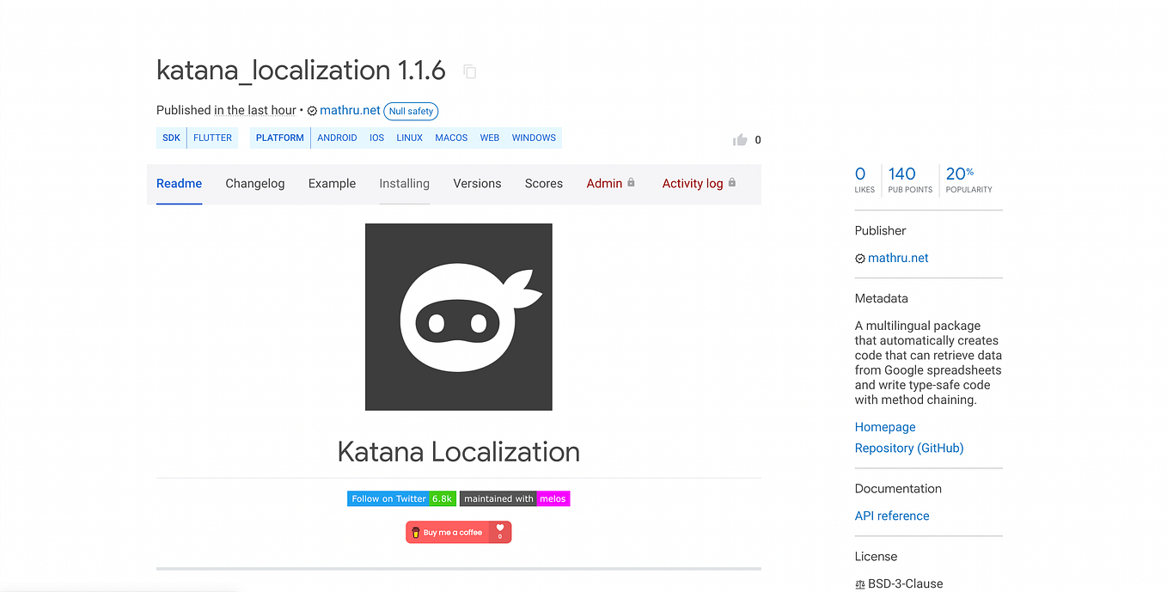Select the Versions tab
Image resolution: width=1167 pixels, height=592 pixels.
(477, 183)
